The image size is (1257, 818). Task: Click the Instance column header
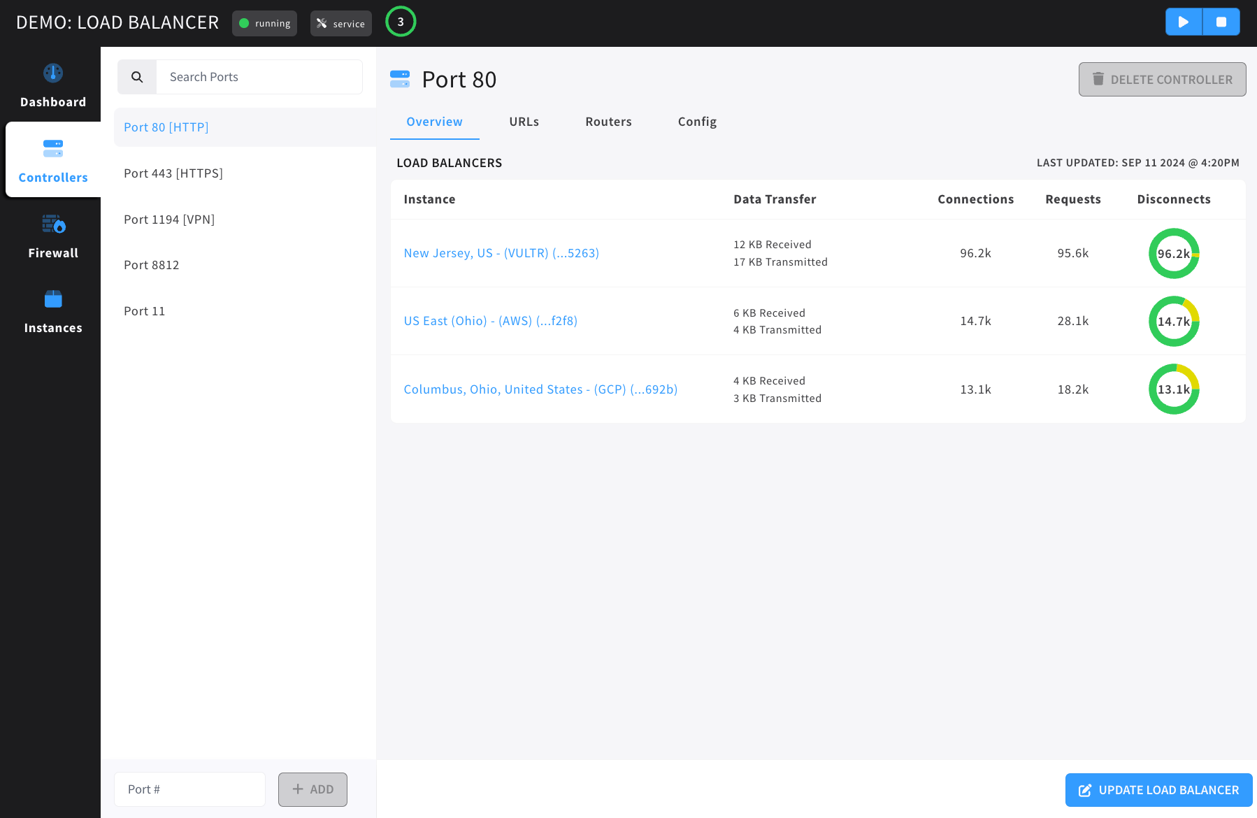pos(429,199)
